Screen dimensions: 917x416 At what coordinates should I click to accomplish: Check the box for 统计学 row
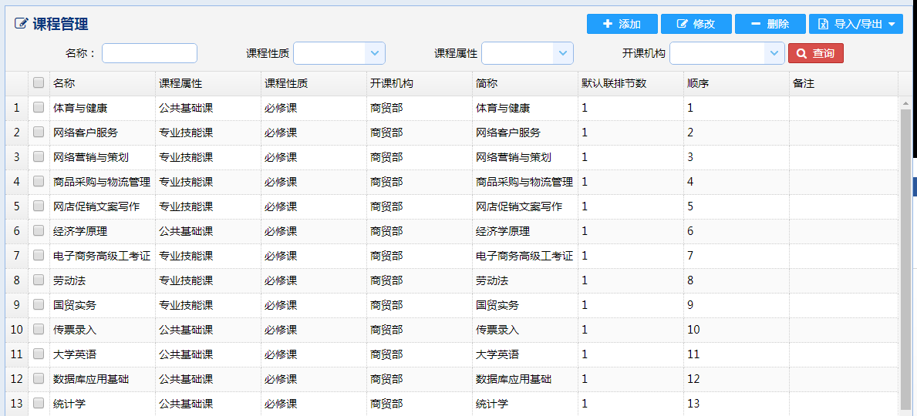[39, 403]
